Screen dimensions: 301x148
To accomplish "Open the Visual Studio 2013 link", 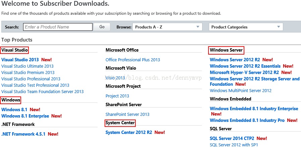I will click(20, 60).
